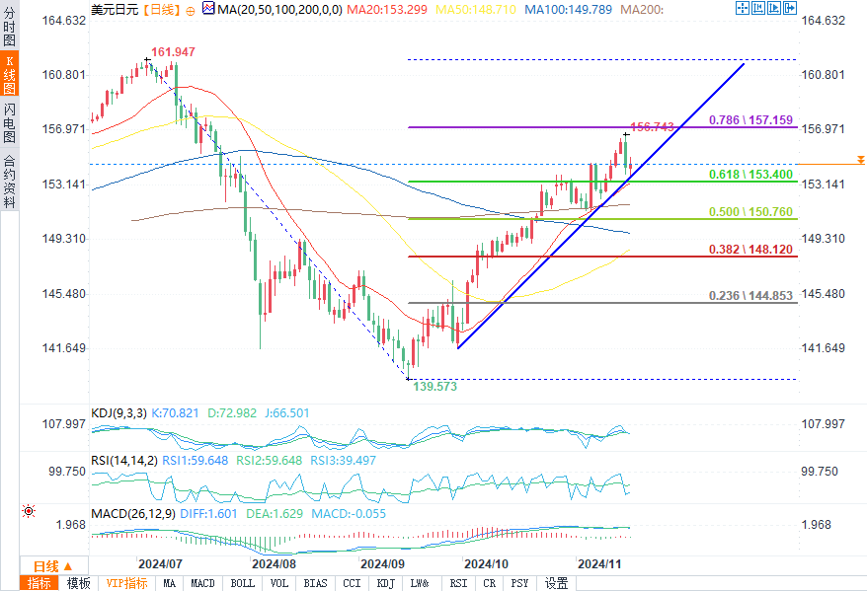Click the shift-chart-left axis icon

pos(758,8)
